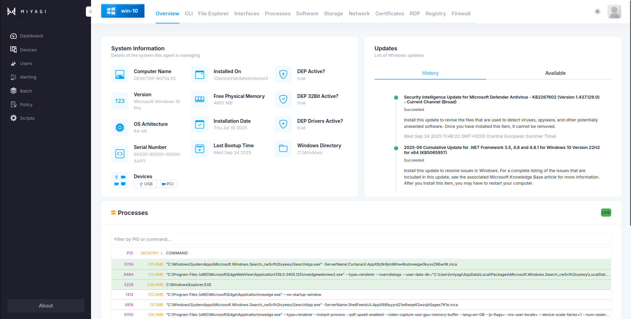The width and height of the screenshot is (631, 319).
Task: Toggle the LIVE processes badge
Action: [x=606, y=213]
